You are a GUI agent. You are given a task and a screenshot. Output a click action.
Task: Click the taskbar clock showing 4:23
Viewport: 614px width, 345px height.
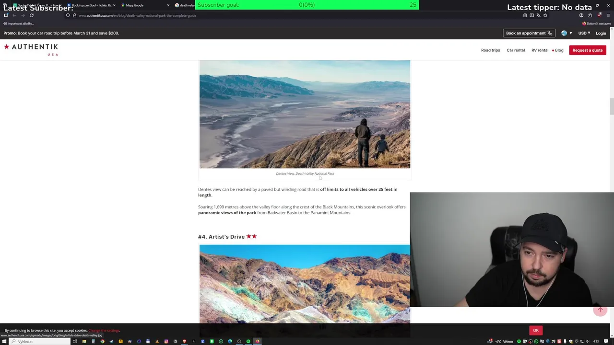click(x=596, y=341)
